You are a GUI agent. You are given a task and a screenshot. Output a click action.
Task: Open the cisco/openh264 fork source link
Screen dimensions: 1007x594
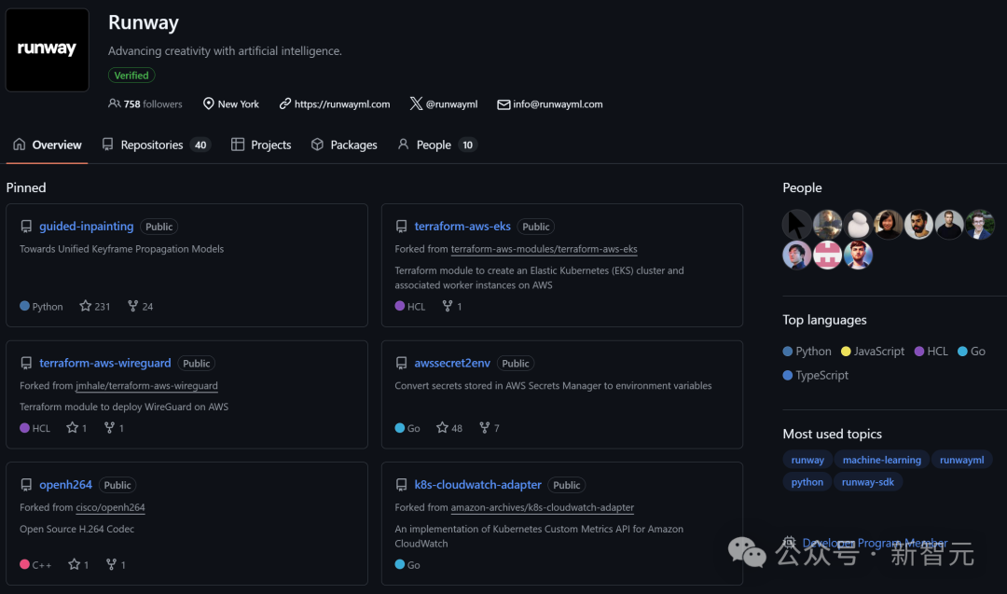pyautogui.click(x=110, y=507)
